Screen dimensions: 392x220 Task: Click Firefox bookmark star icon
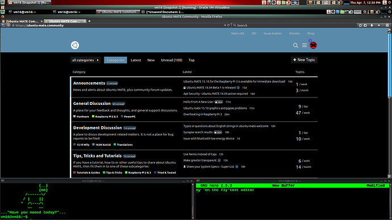(x=360, y=25)
